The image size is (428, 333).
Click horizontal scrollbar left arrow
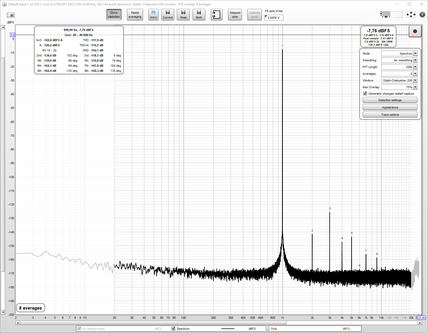(x=18, y=323)
